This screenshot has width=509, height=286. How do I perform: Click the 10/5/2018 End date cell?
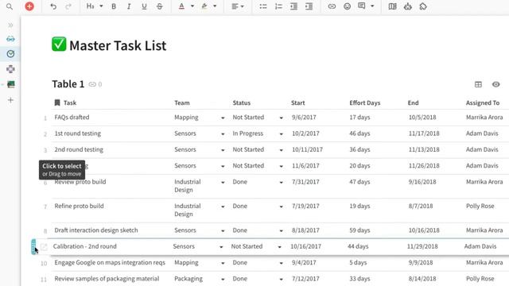pyautogui.click(x=422, y=118)
